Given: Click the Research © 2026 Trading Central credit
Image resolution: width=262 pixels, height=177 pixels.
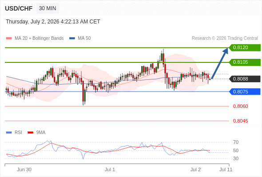Looking at the screenshot, I should click(x=225, y=38).
